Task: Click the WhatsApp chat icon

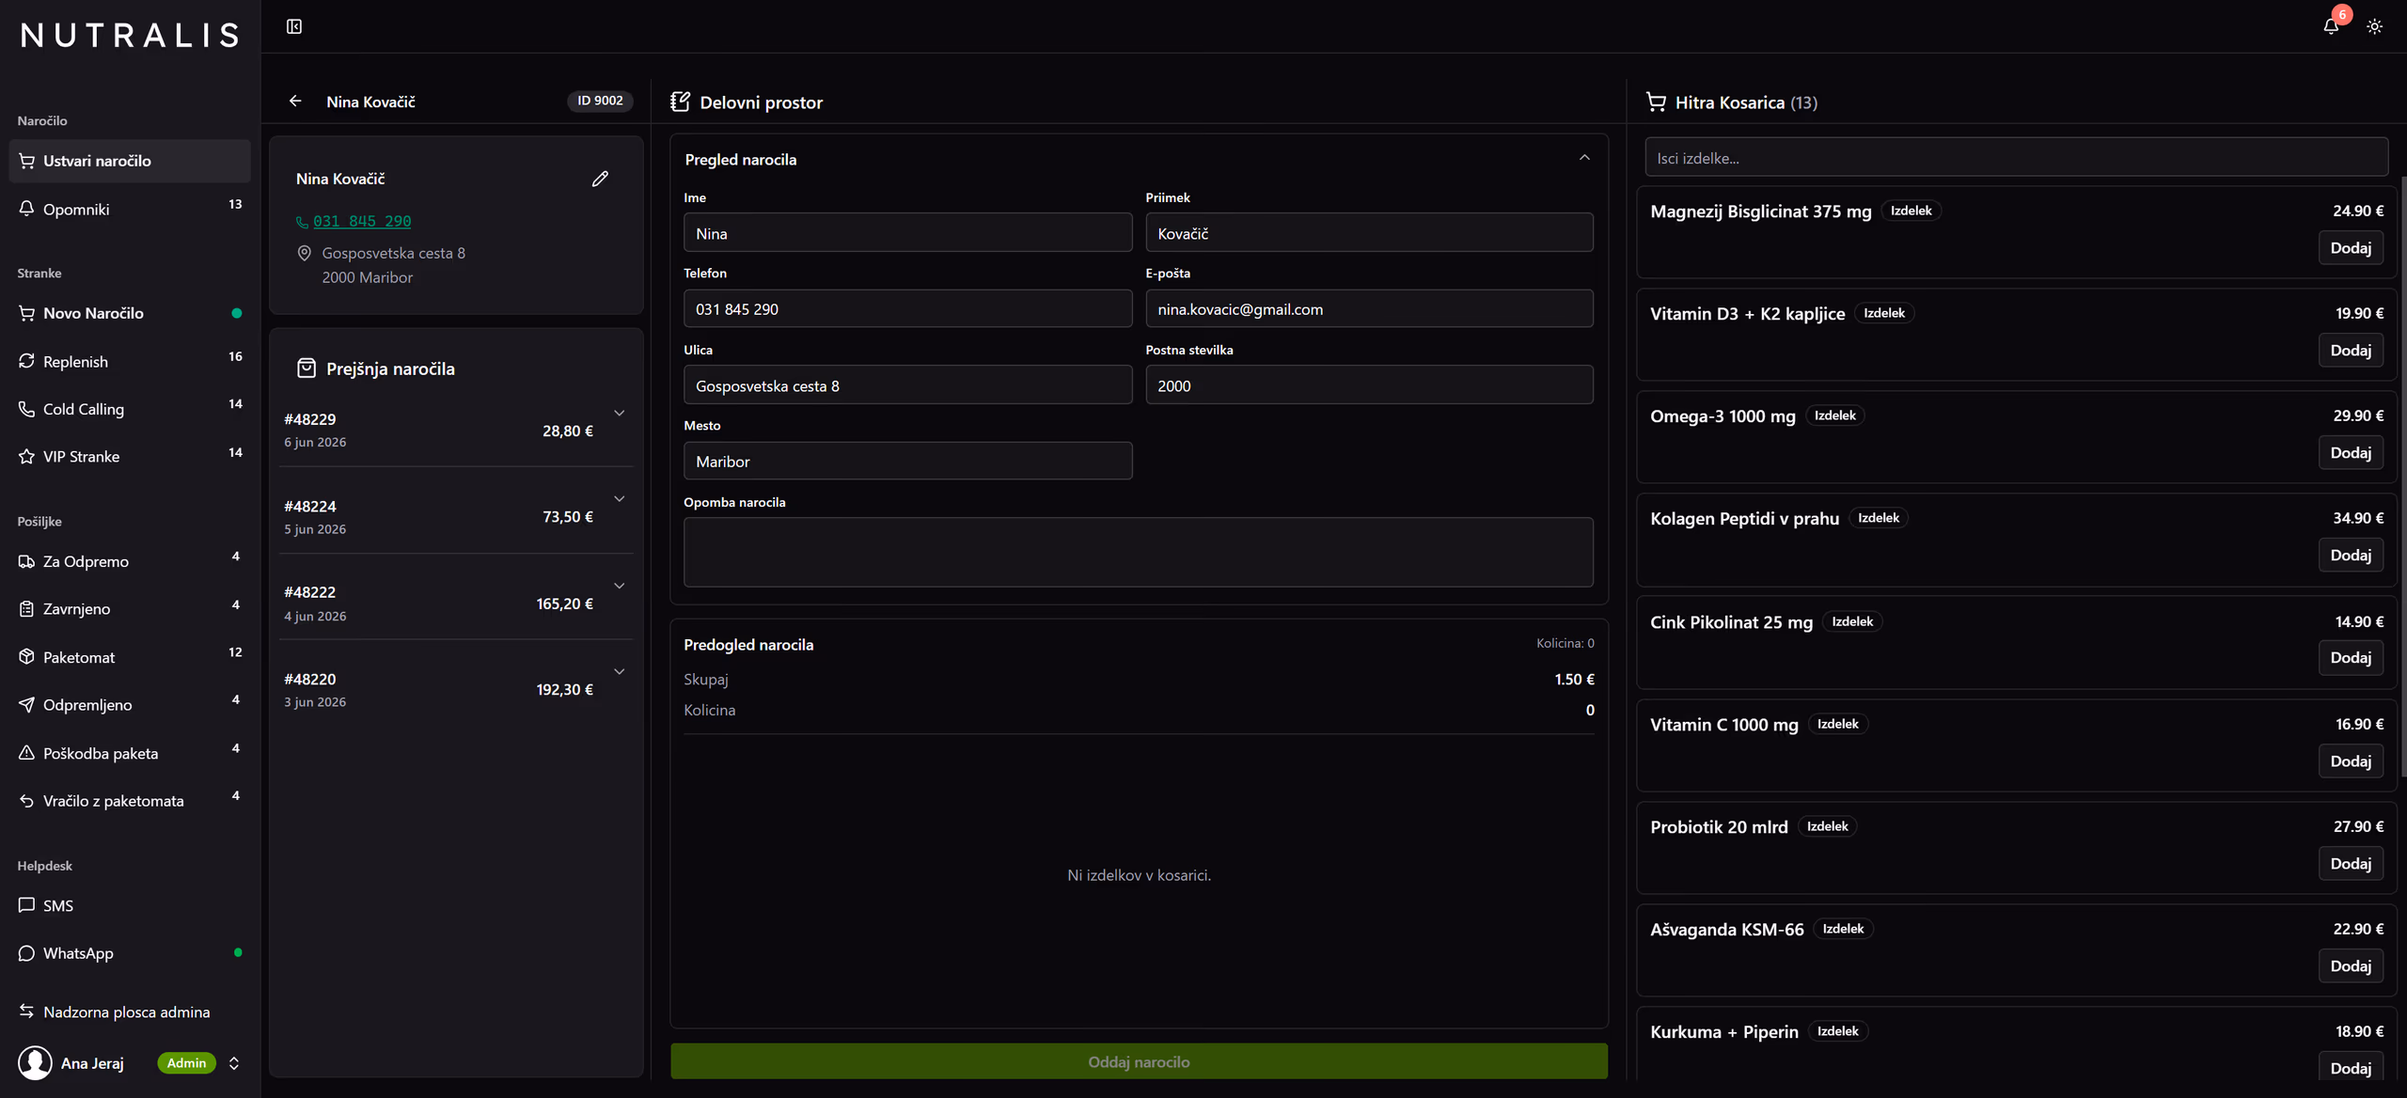Action: click(26, 952)
